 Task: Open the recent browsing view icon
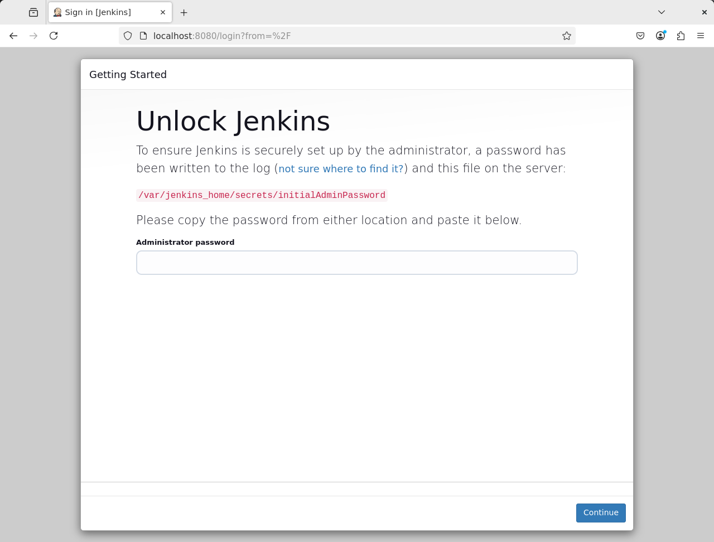pyautogui.click(x=33, y=12)
